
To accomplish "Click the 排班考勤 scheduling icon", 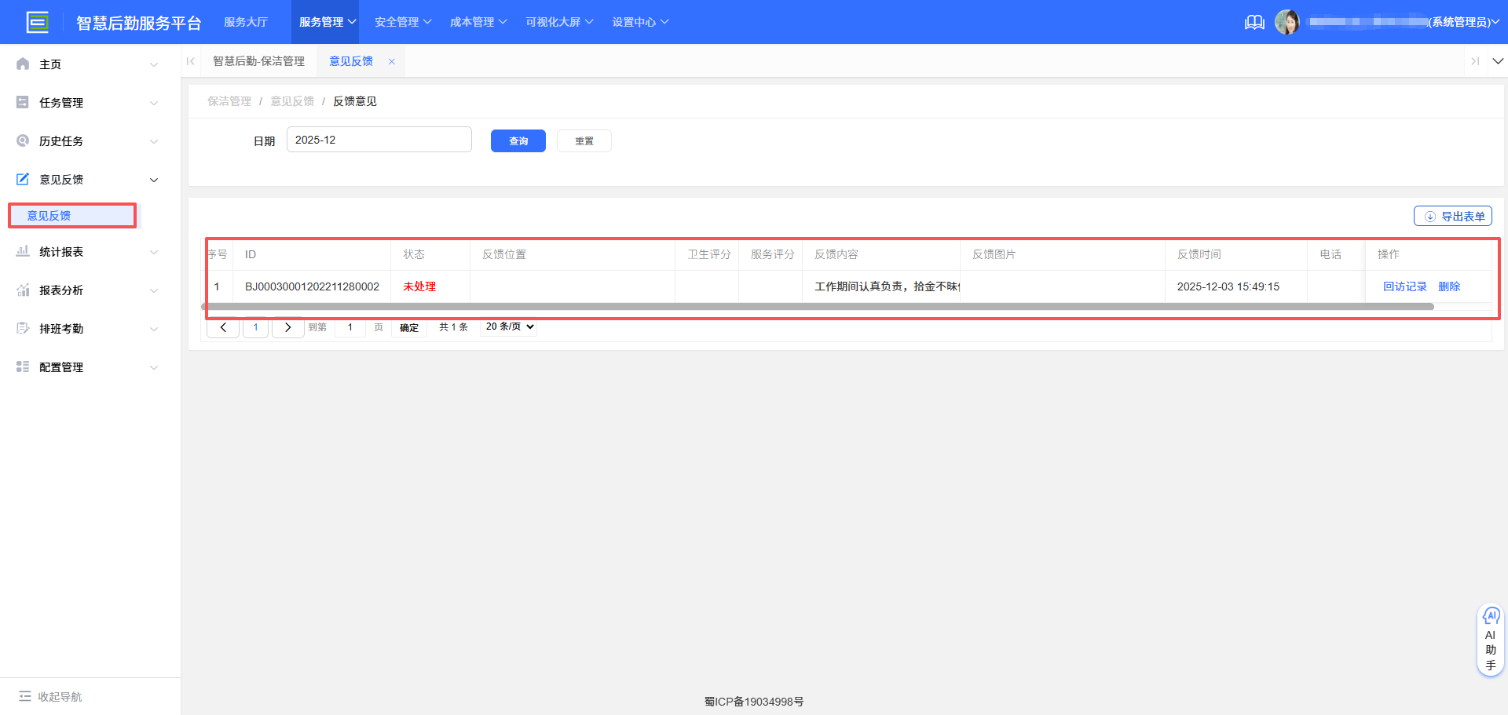I will 22,328.
